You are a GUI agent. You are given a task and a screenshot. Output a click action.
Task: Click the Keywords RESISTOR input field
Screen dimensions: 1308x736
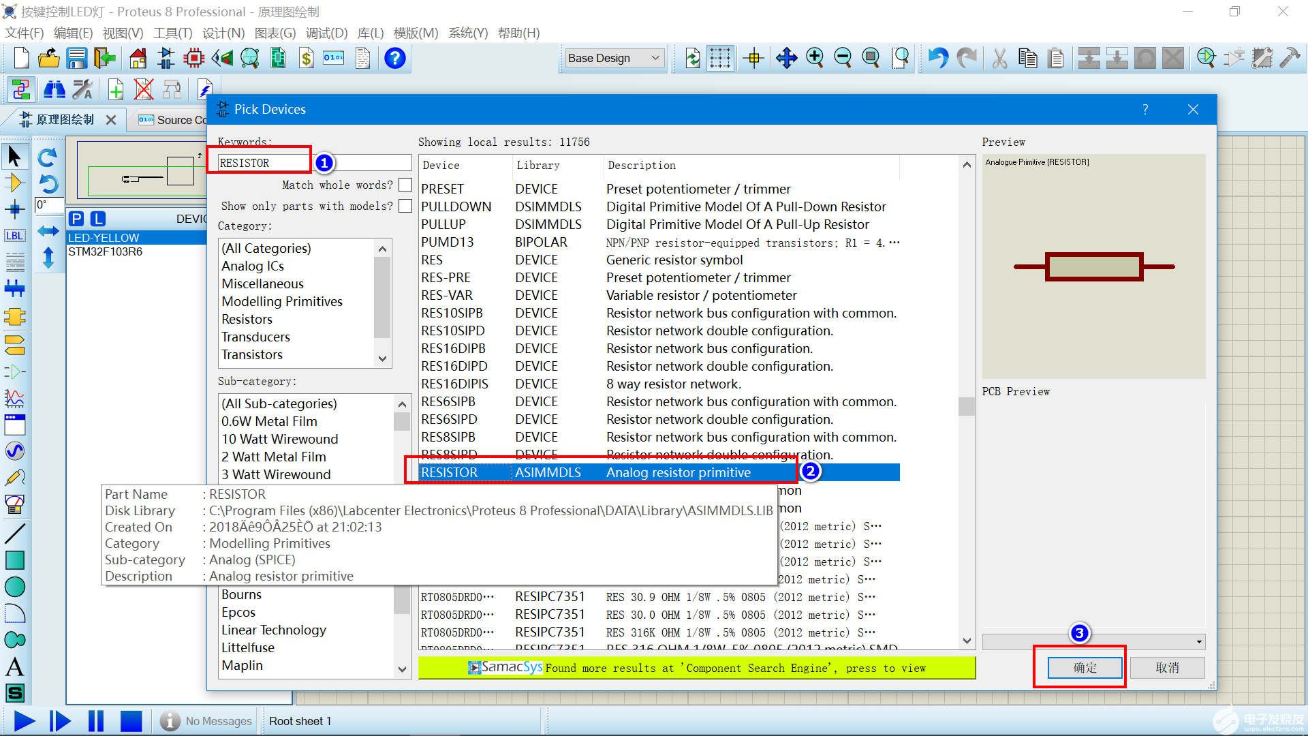262,163
